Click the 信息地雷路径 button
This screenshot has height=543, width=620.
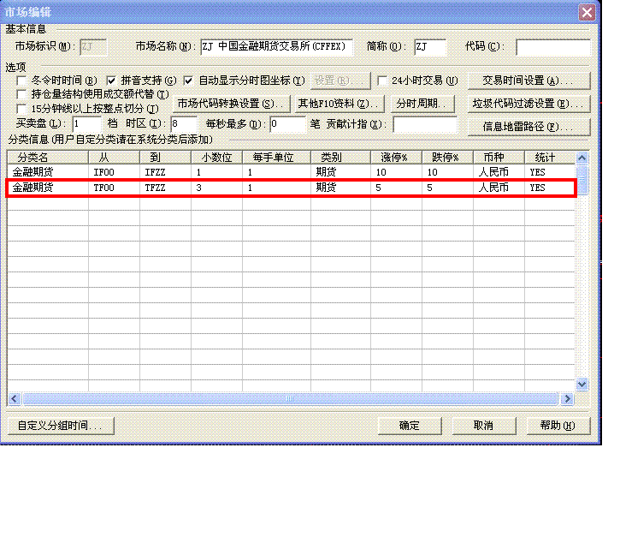pyautogui.click(x=528, y=127)
